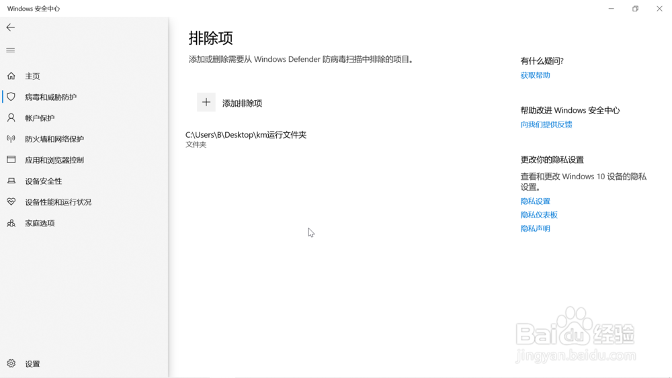Viewport: 672px width, 378px height.
Task: Click the family people icon
Action: [11, 223]
